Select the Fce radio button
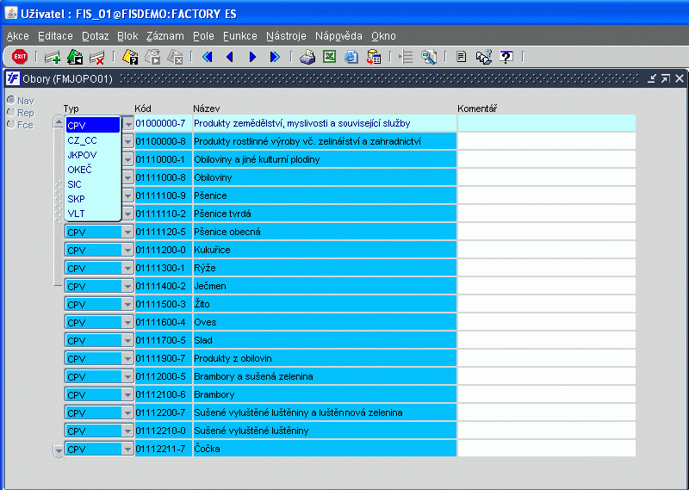This screenshot has width=689, height=490. click(10, 124)
